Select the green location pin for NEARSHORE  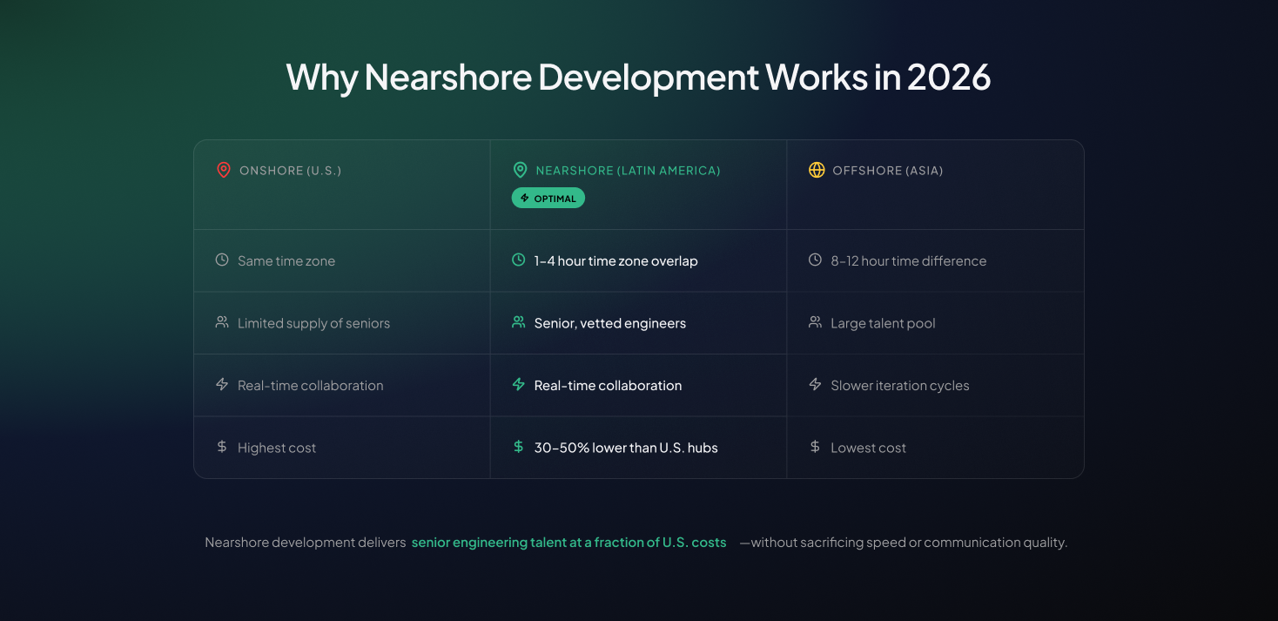520,170
